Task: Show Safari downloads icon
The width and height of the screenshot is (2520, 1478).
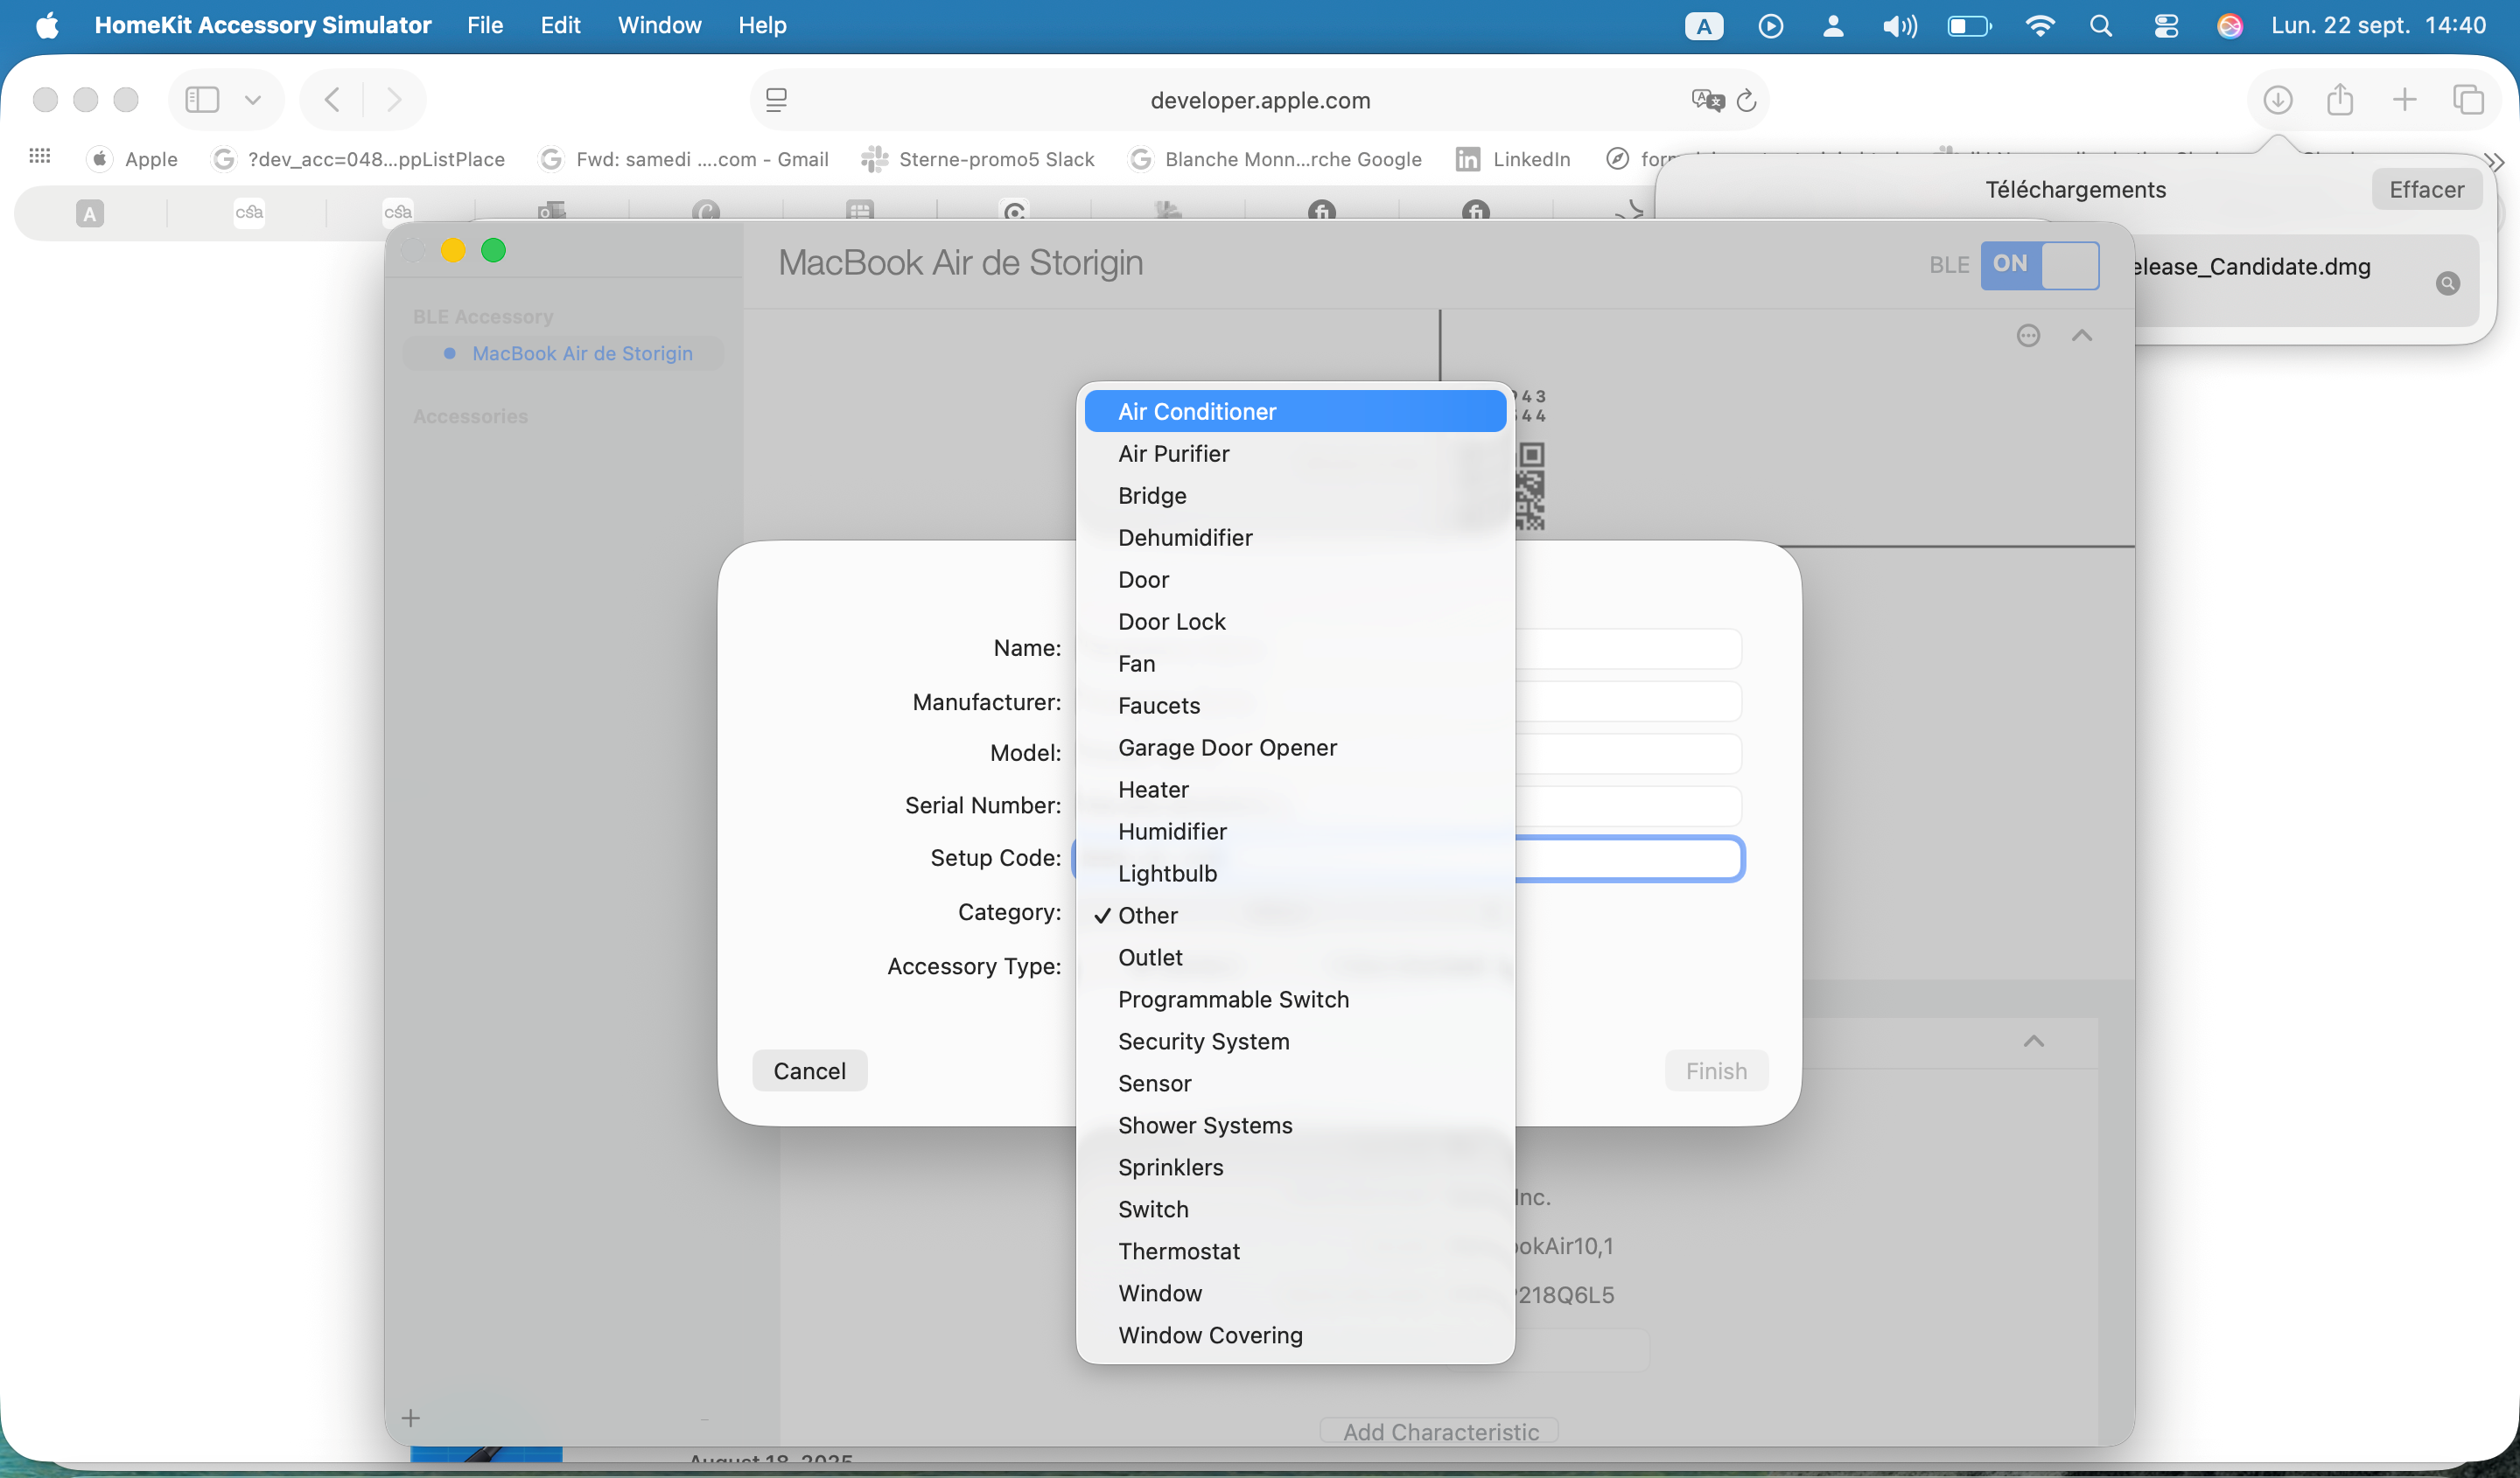Action: [x=2277, y=100]
